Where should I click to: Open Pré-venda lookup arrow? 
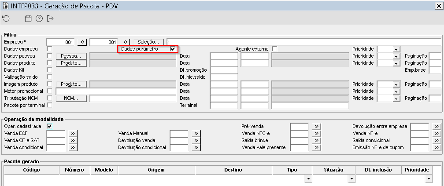click(x=316, y=126)
